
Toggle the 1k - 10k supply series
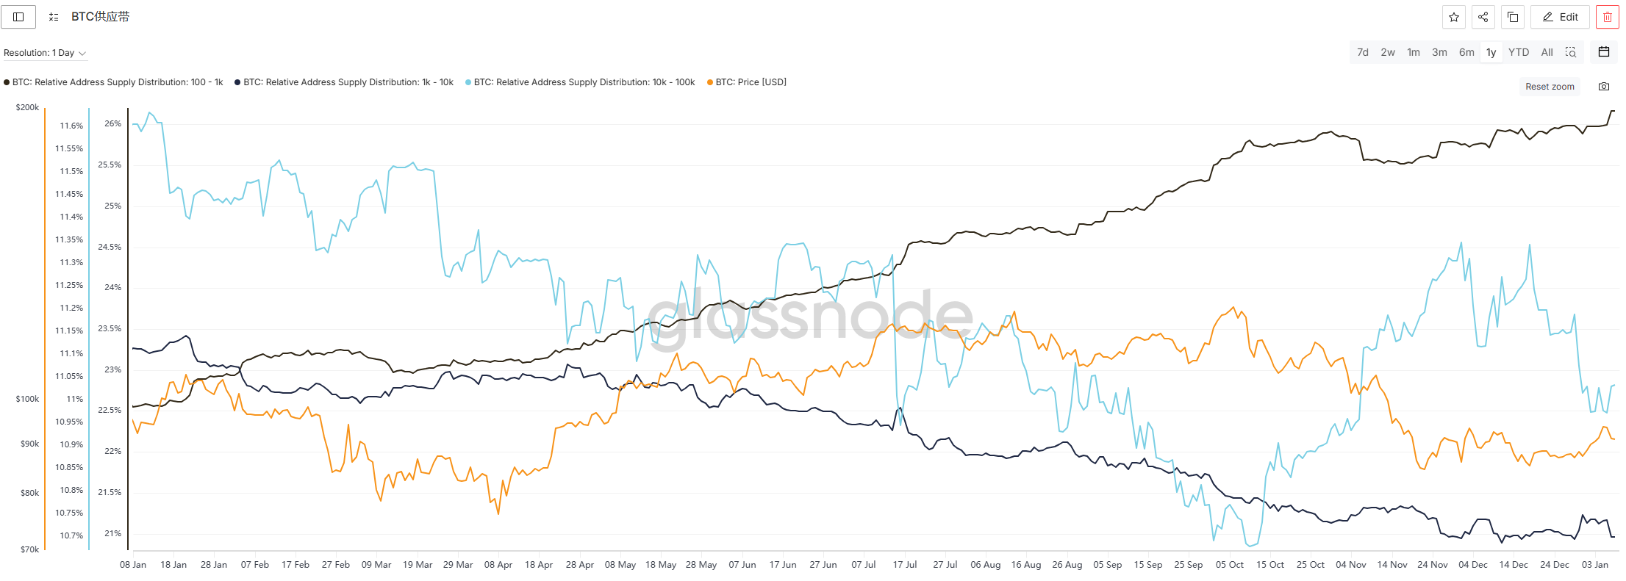(348, 82)
